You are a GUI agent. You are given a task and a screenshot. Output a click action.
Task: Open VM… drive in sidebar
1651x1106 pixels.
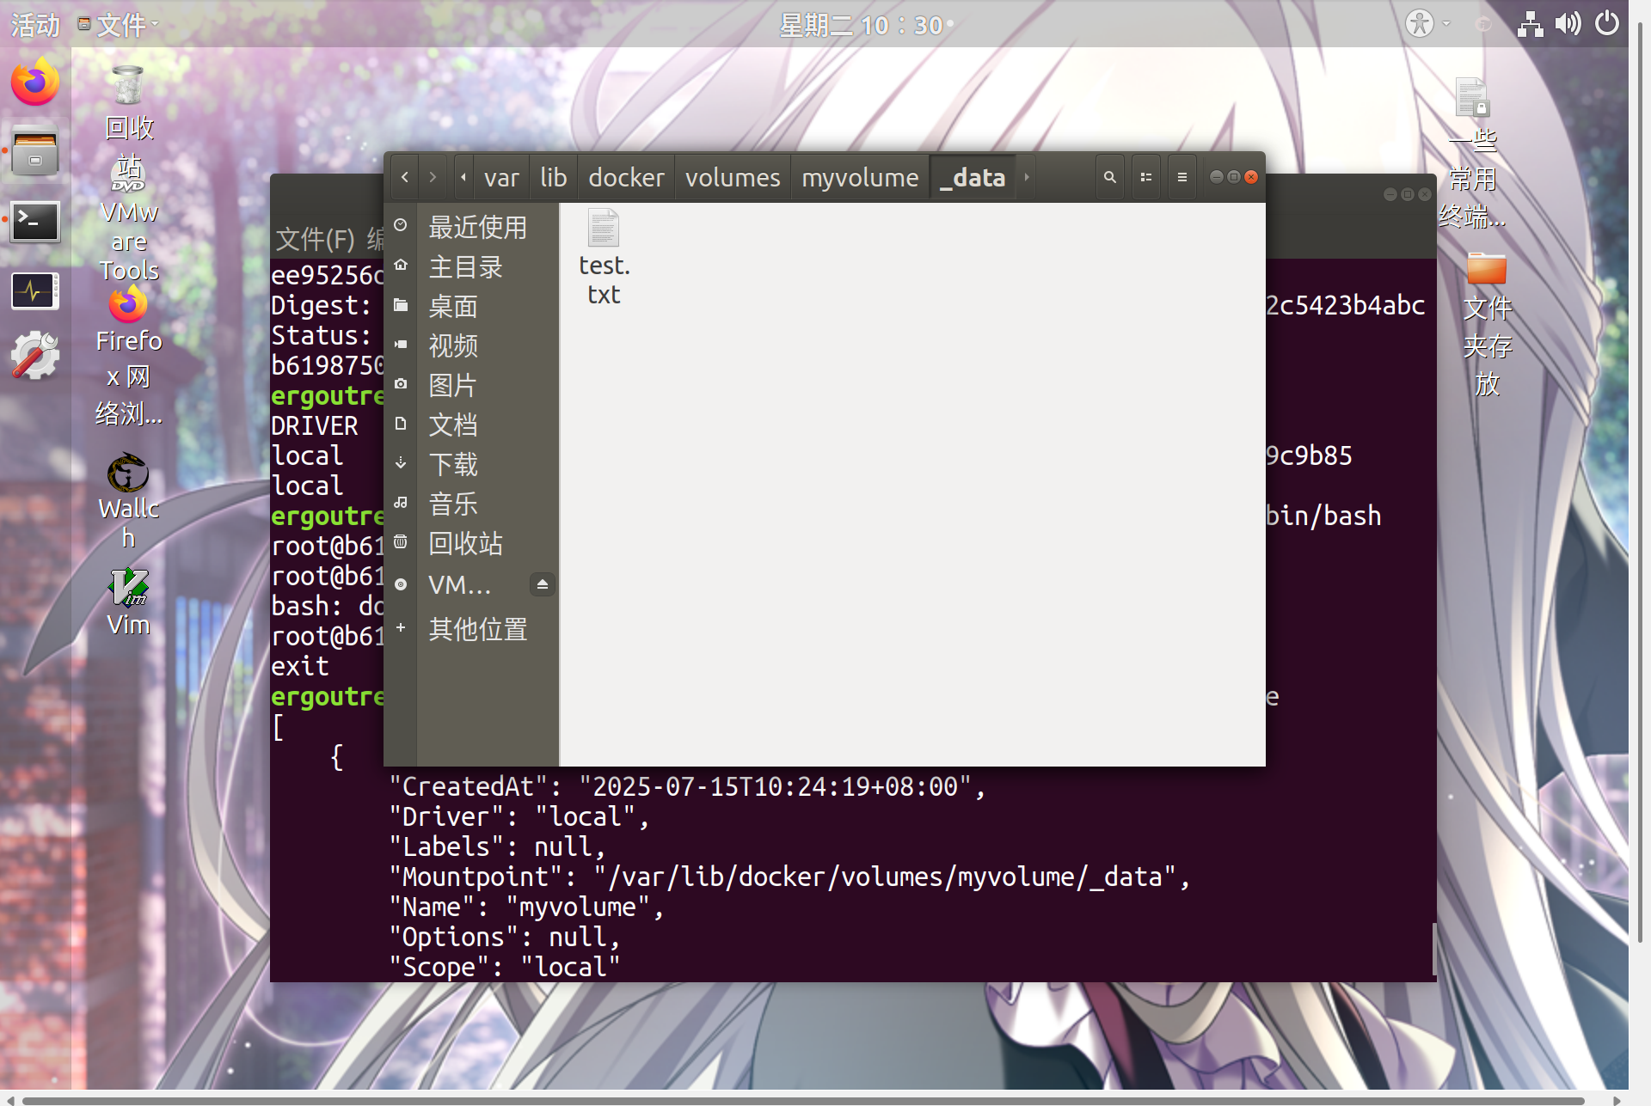460,584
